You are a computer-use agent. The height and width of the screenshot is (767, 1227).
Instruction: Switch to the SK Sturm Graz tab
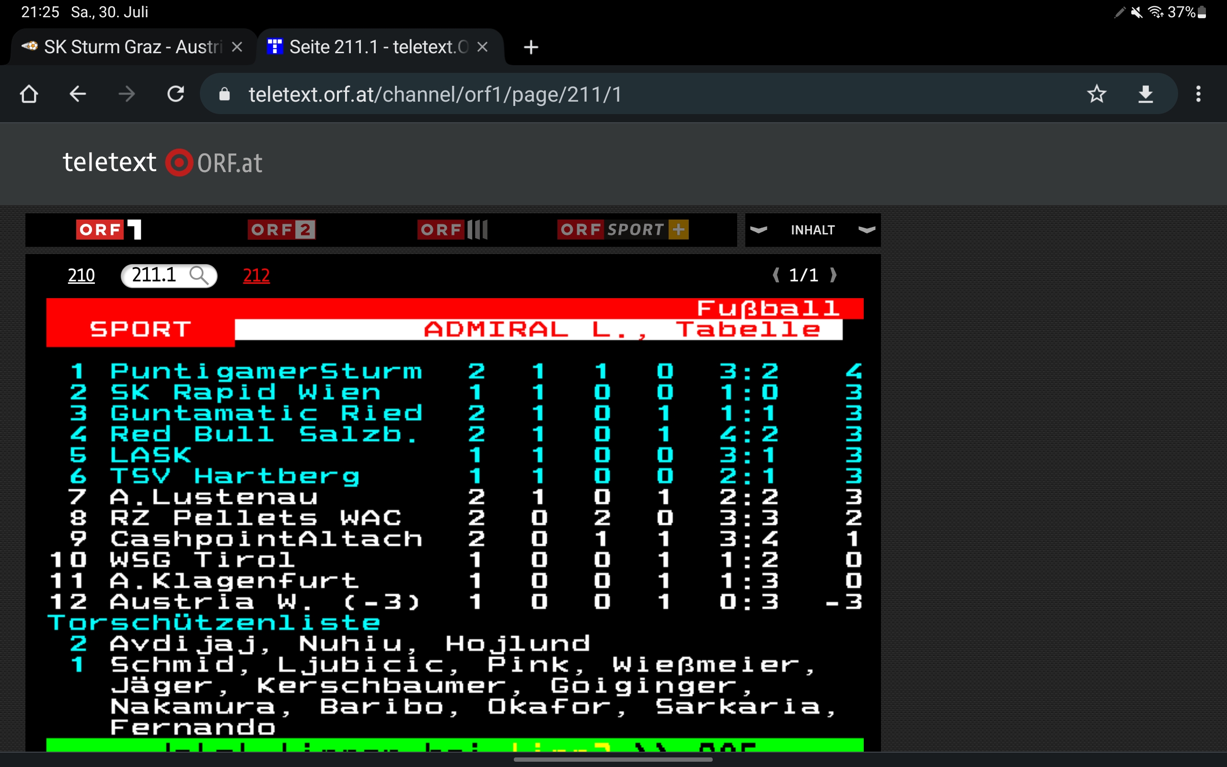(x=133, y=47)
